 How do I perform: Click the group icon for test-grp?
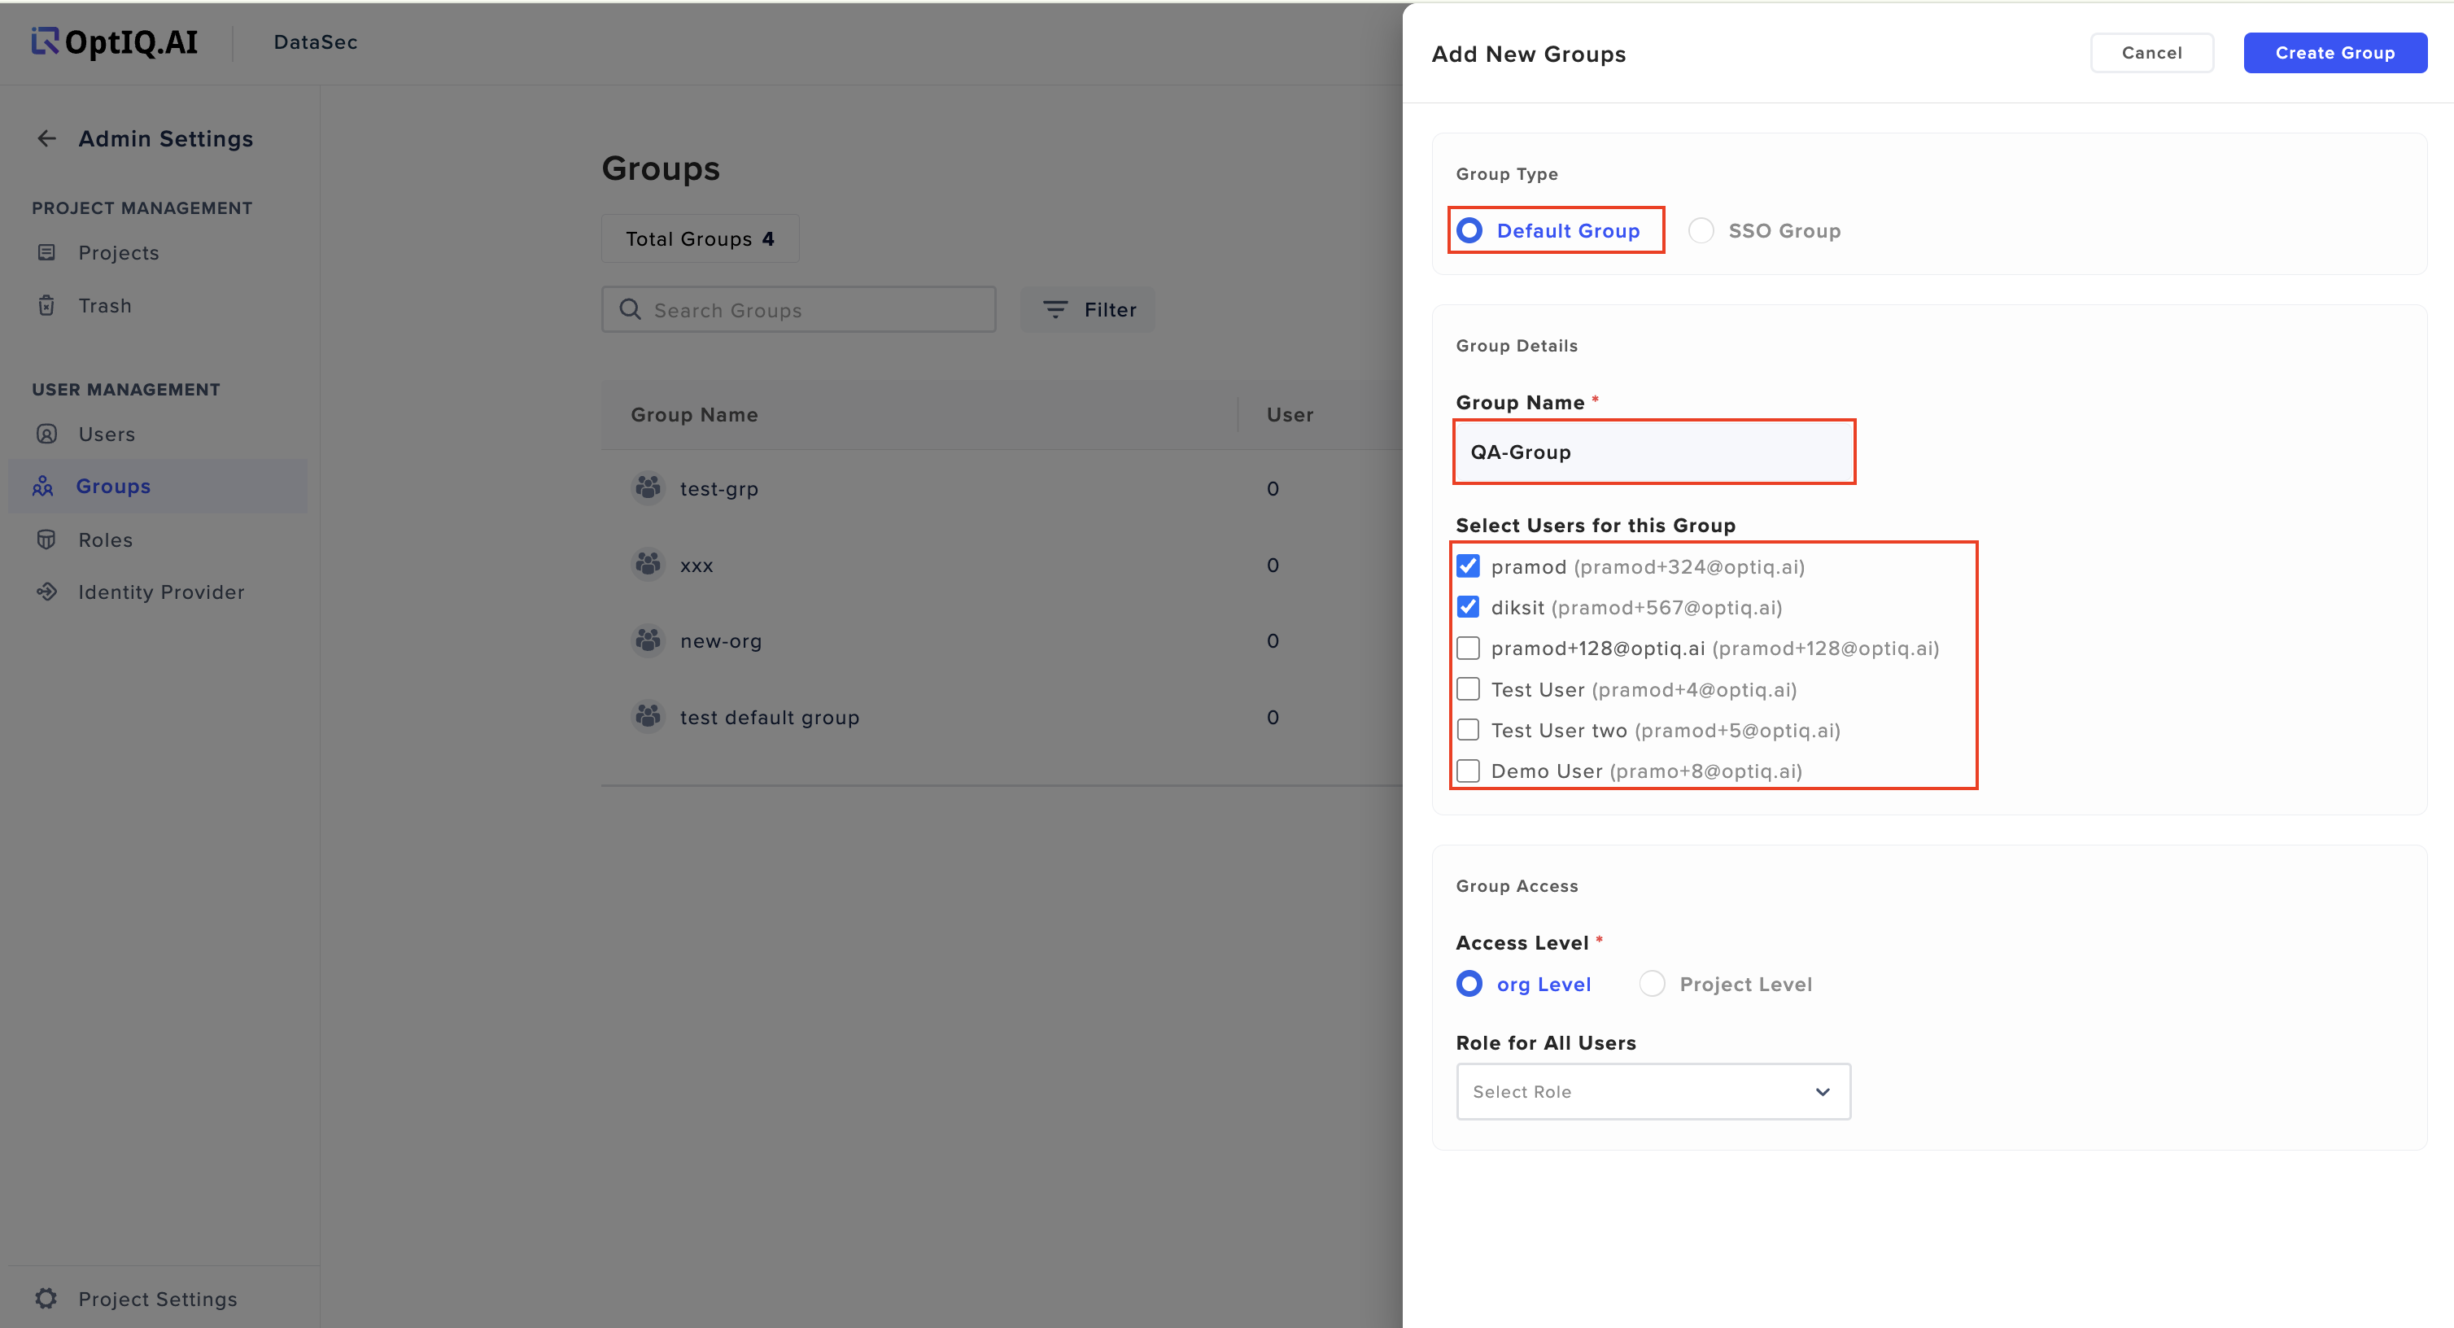point(648,489)
